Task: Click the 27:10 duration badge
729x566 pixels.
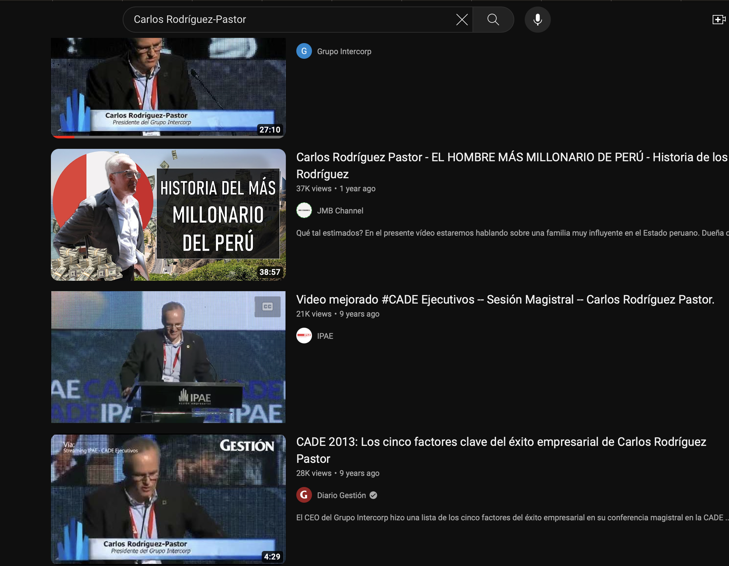Action: click(x=270, y=130)
